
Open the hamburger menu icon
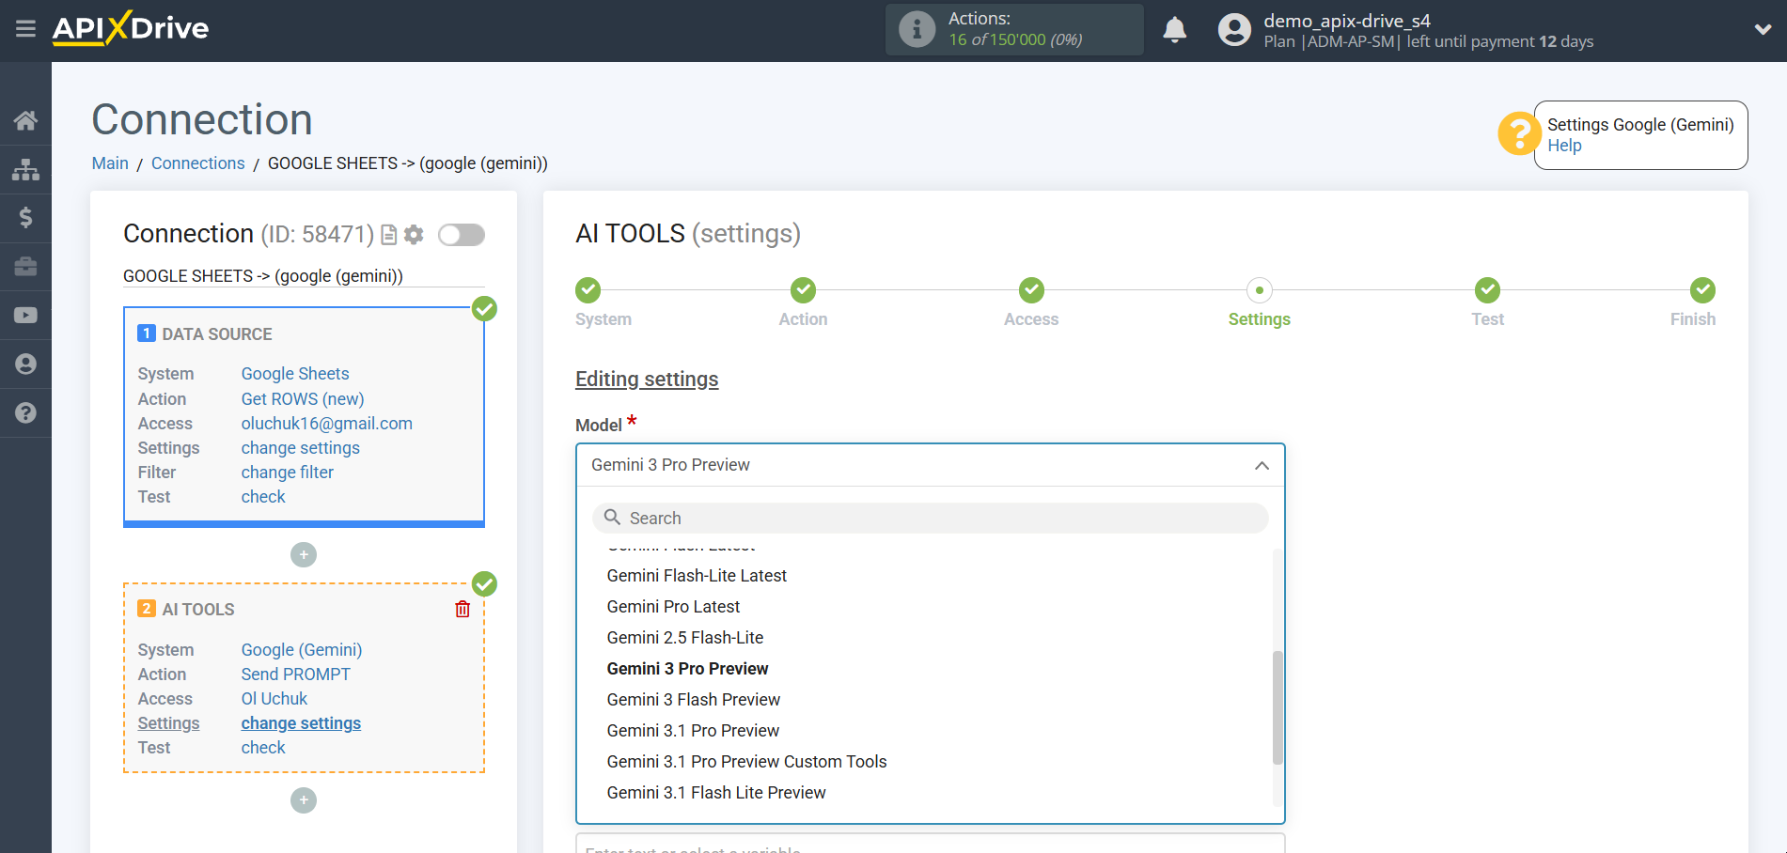point(25,29)
